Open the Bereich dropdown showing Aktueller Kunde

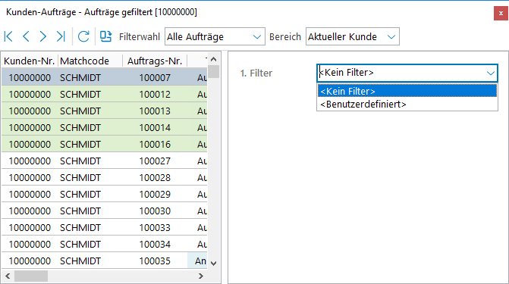click(x=352, y=36)
